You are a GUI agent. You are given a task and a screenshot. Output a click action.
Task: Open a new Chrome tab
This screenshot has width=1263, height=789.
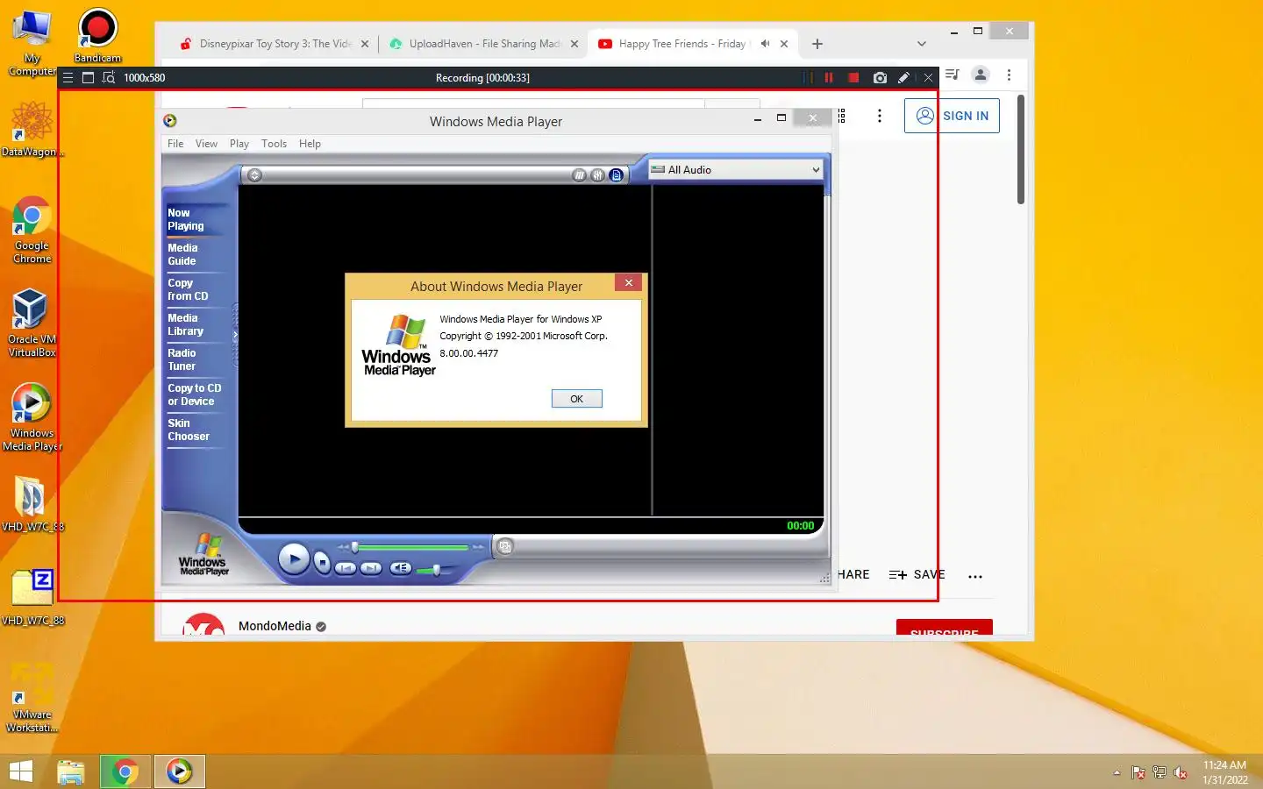(x=817, y=44)
